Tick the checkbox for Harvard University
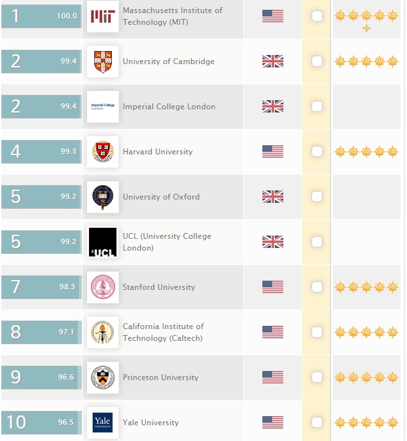Screen dimensions: 407x441 pyautogui.click(x=317, y=152)
